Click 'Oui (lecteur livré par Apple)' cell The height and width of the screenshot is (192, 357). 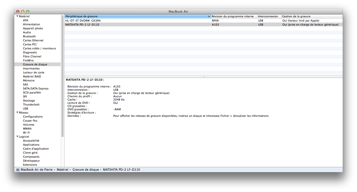pyautogui.click(x=301, y=21)
